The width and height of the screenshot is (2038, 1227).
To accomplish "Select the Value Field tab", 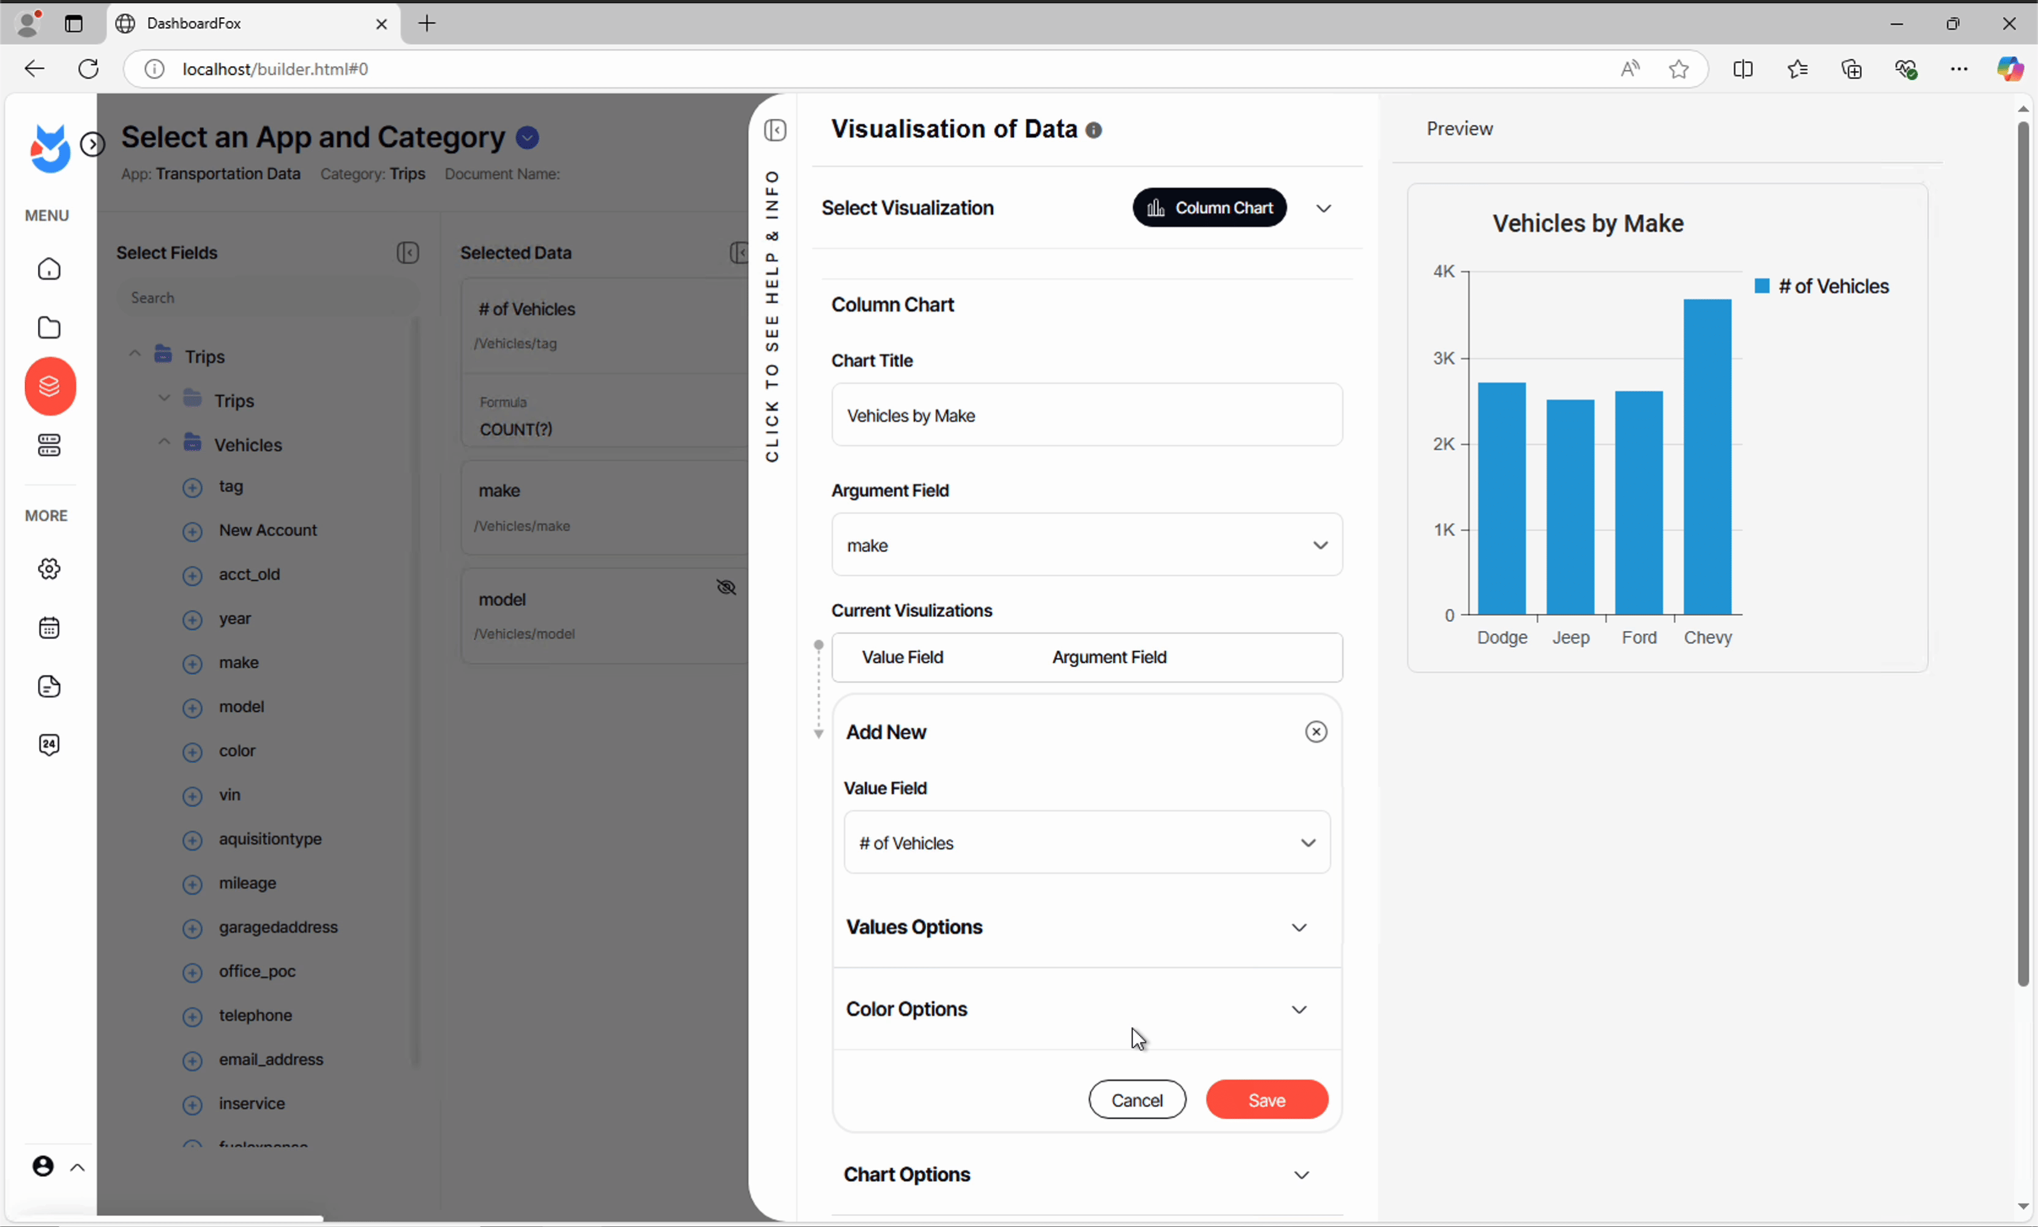I will point(901,658).
